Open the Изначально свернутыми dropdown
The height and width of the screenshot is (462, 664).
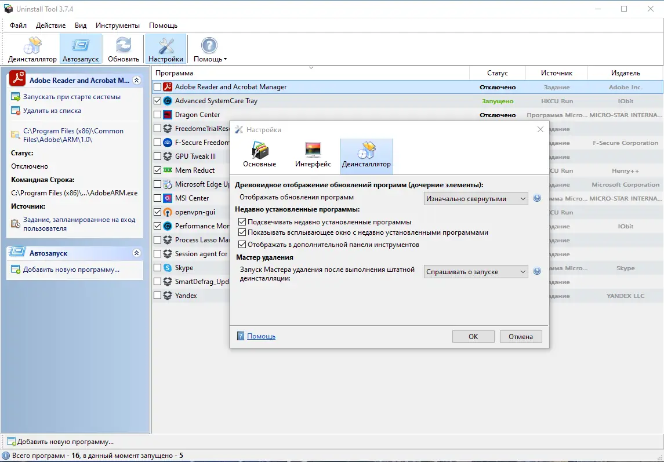(x=476, y=199)
